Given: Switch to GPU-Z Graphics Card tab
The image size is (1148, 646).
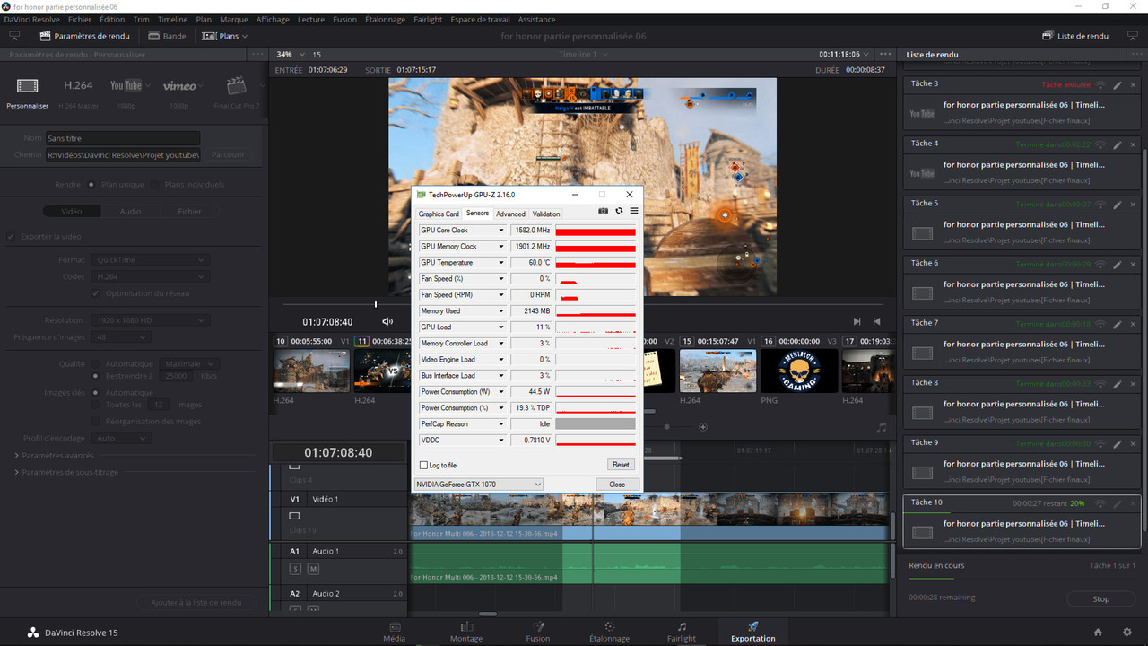Looking at the screenshot, I should 439,214.
